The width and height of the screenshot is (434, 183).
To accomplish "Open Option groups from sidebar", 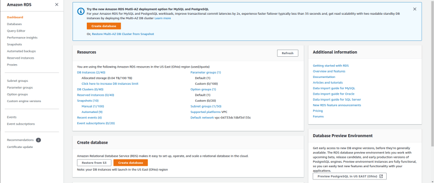I will click(17, 94).
